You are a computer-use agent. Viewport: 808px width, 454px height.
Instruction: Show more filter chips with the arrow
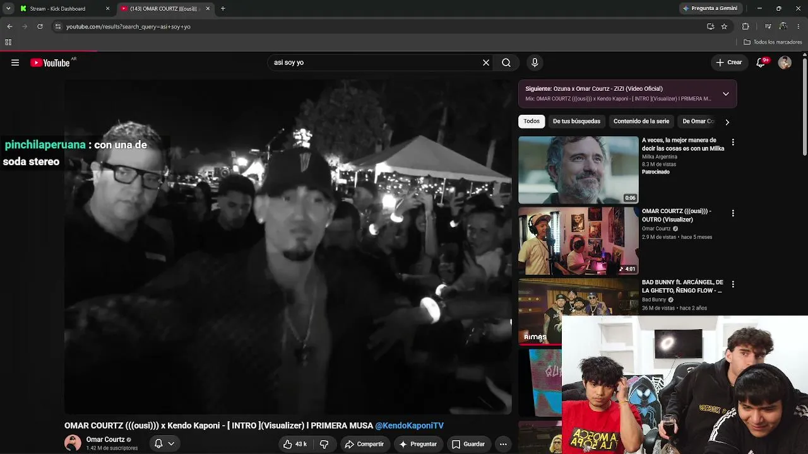pos(727,122)
